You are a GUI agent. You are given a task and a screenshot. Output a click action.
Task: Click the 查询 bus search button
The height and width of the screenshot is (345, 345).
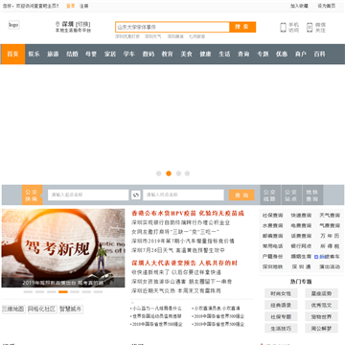241,195
